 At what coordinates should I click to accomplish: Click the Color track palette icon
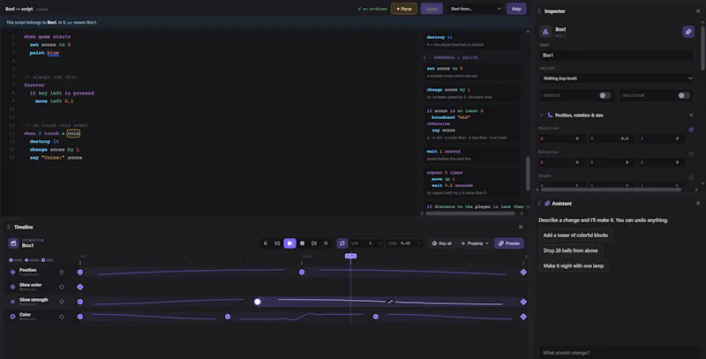pos(12,317)
